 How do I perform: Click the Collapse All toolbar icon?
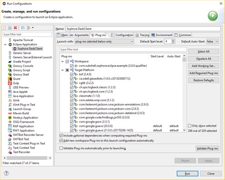click(23, 28)
